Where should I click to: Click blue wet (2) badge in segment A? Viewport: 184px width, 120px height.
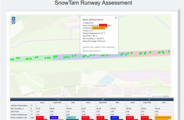point(54,118)
